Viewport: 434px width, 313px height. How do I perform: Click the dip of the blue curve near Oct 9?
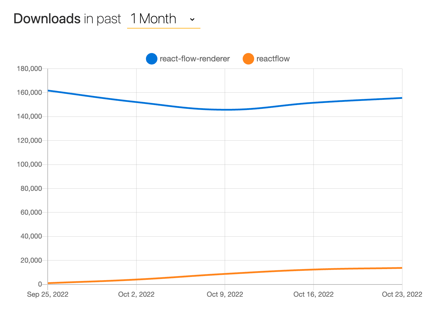pos(225,110)
